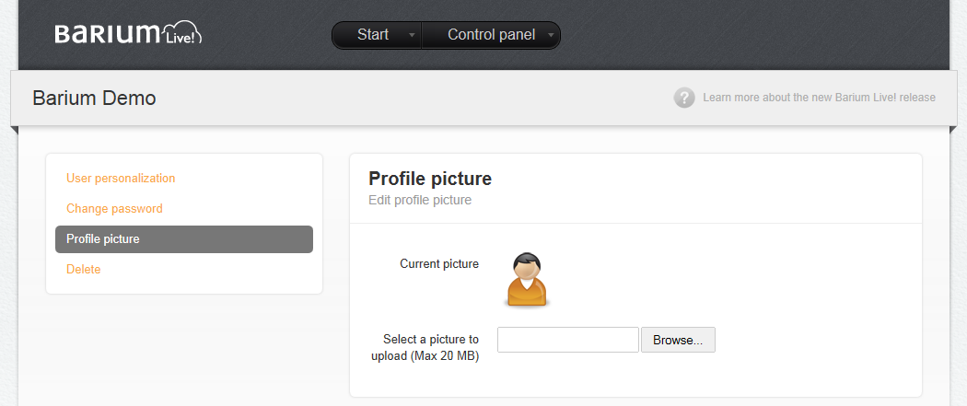The width and height of the screenshot is (967, 406).
Task: Click the Edit profile picture subtitle
Action: coord(420,200)
